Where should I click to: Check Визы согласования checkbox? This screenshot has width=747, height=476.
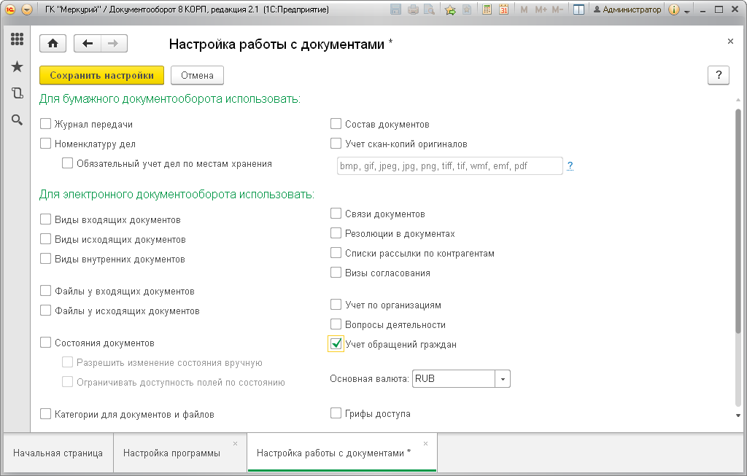336,273
